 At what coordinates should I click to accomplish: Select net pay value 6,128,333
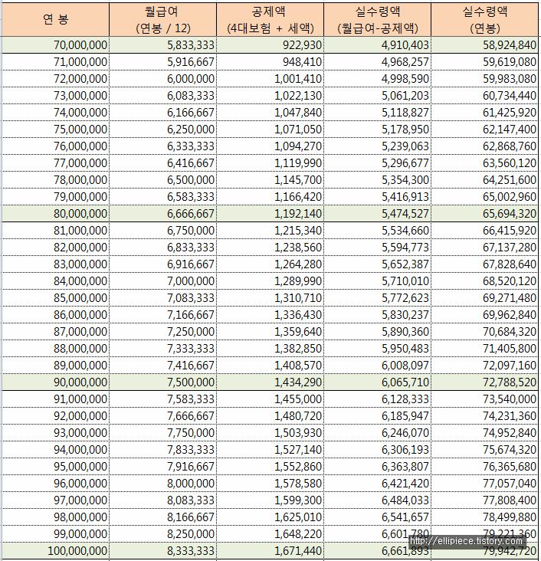(378, 399)
